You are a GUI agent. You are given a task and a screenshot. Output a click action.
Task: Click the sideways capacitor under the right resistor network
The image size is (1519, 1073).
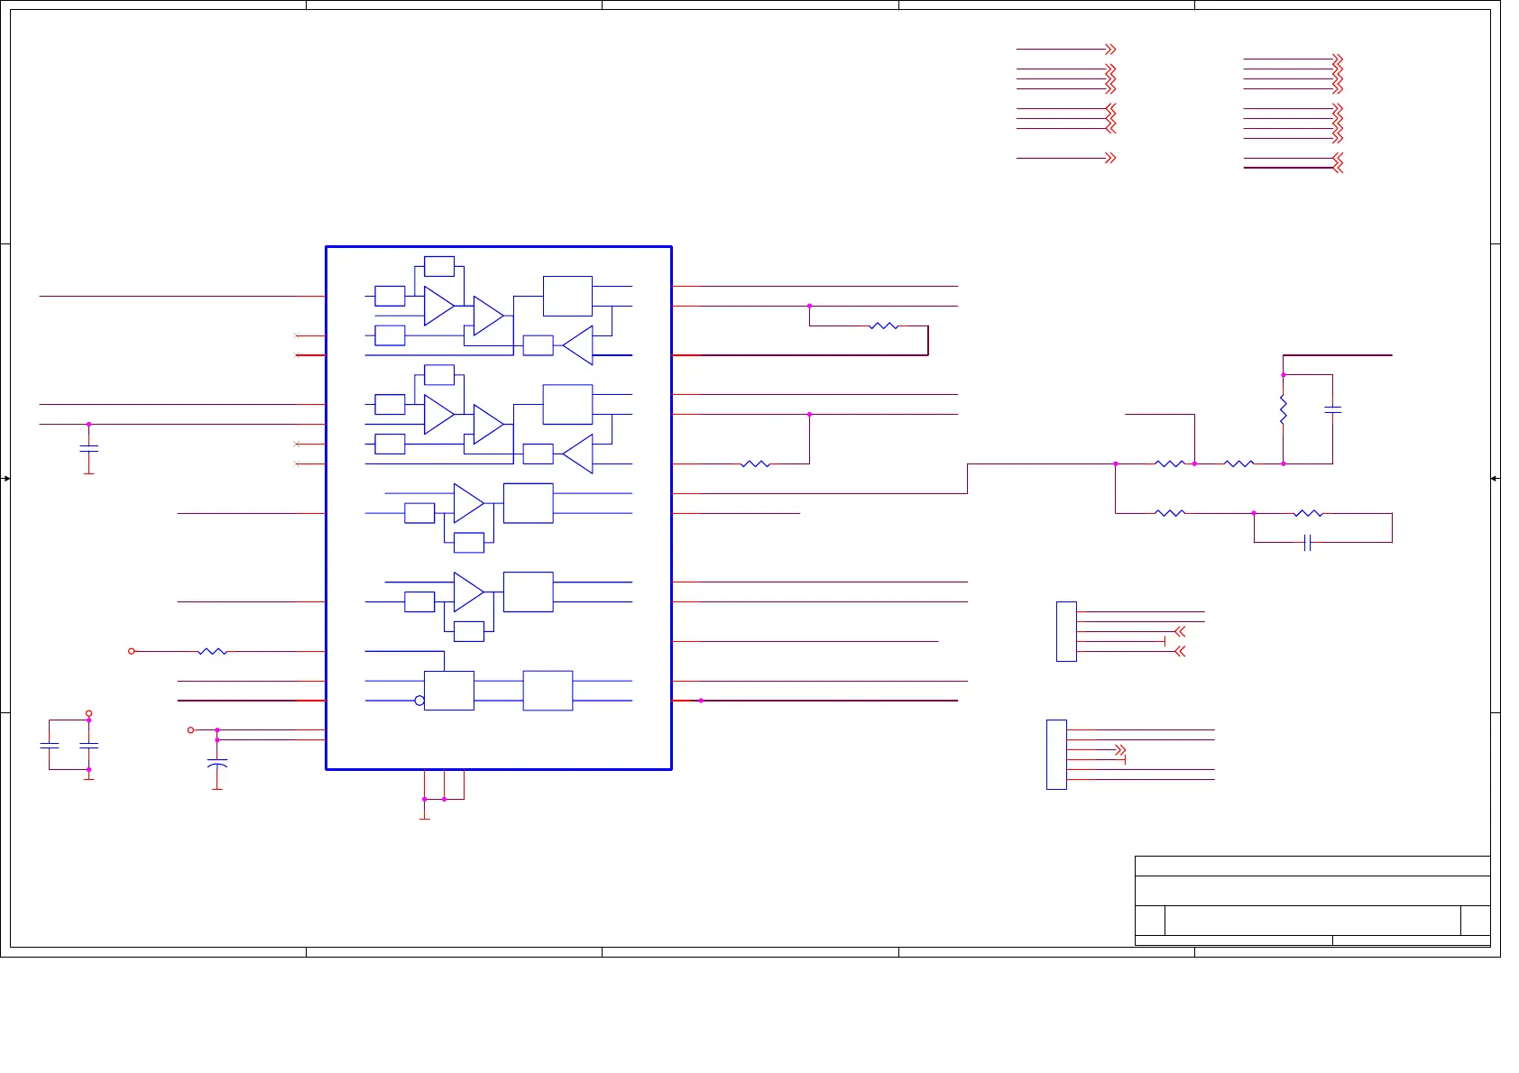click(1307, 542)
